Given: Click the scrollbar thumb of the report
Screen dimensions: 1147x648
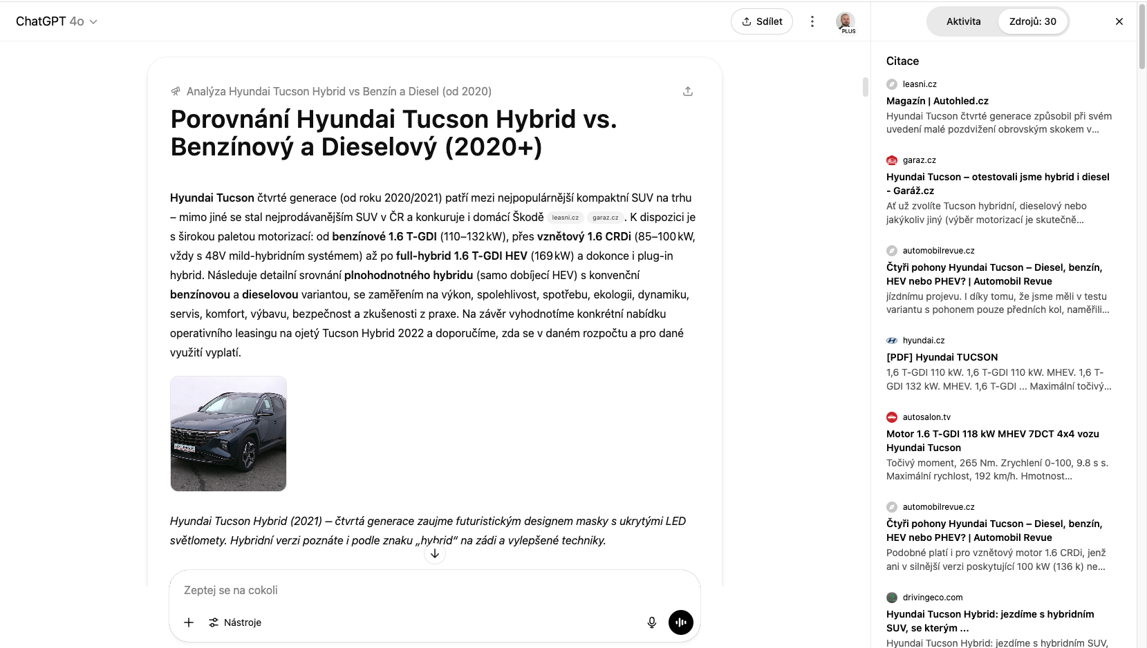Looking at the screenshot, I should [865, 87].
